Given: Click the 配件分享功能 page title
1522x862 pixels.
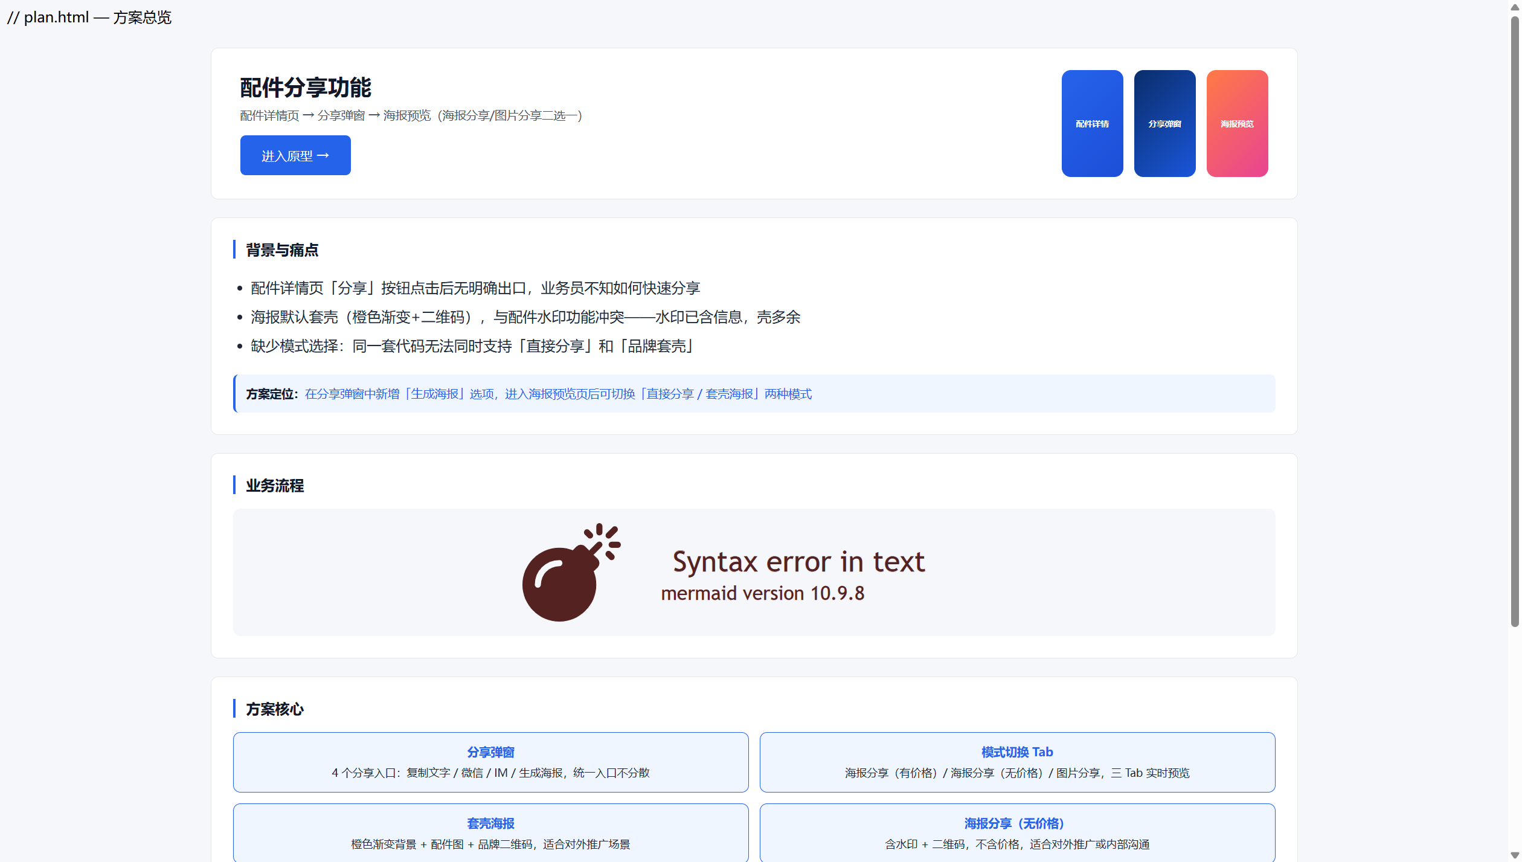Looking at the screenshot, I should [306, 88].
